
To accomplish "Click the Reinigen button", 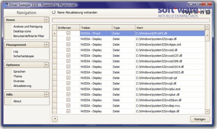I will pos(200,119).
